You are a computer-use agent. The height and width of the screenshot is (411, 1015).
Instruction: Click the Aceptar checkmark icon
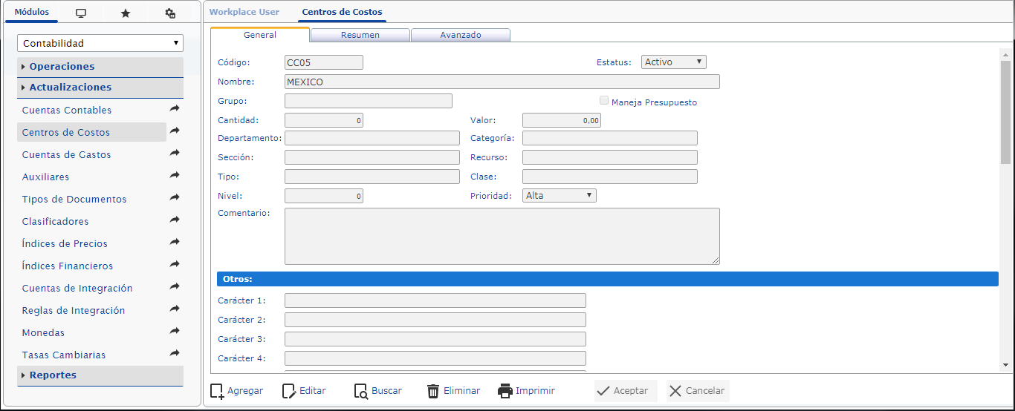[x=603, y=391]
